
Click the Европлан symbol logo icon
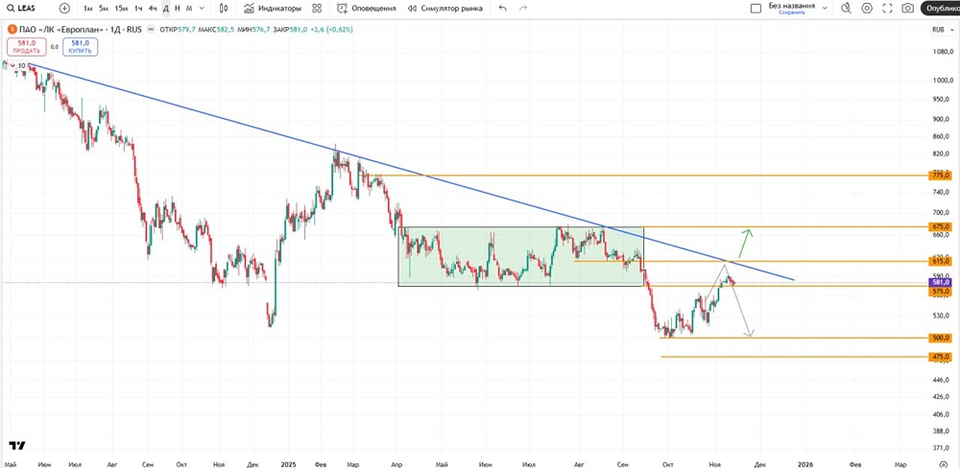click(11, 30)
